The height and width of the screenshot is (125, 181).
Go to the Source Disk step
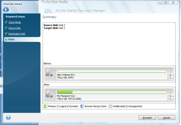coord(15,28)
